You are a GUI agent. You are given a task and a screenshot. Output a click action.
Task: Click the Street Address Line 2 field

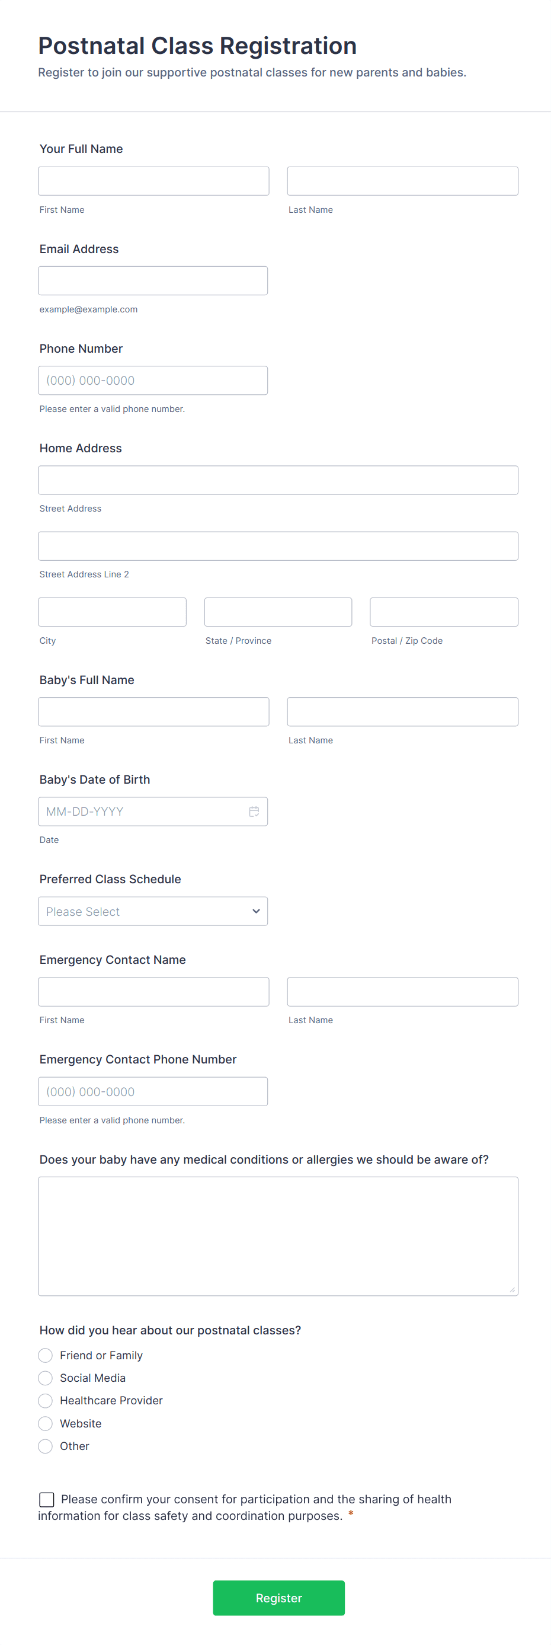(x=278, y=546)
